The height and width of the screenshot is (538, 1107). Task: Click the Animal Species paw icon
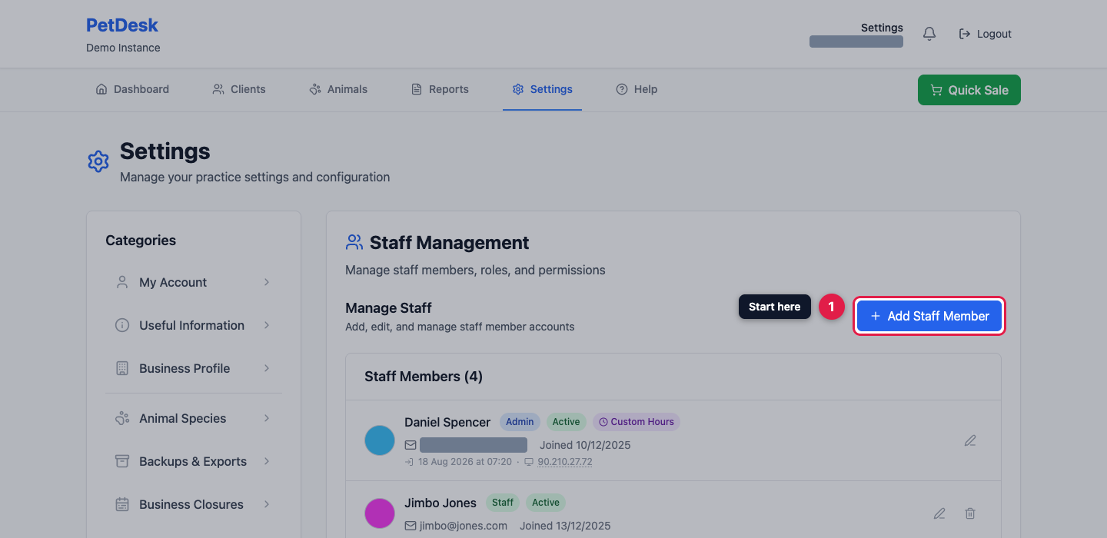pos(122,418)
